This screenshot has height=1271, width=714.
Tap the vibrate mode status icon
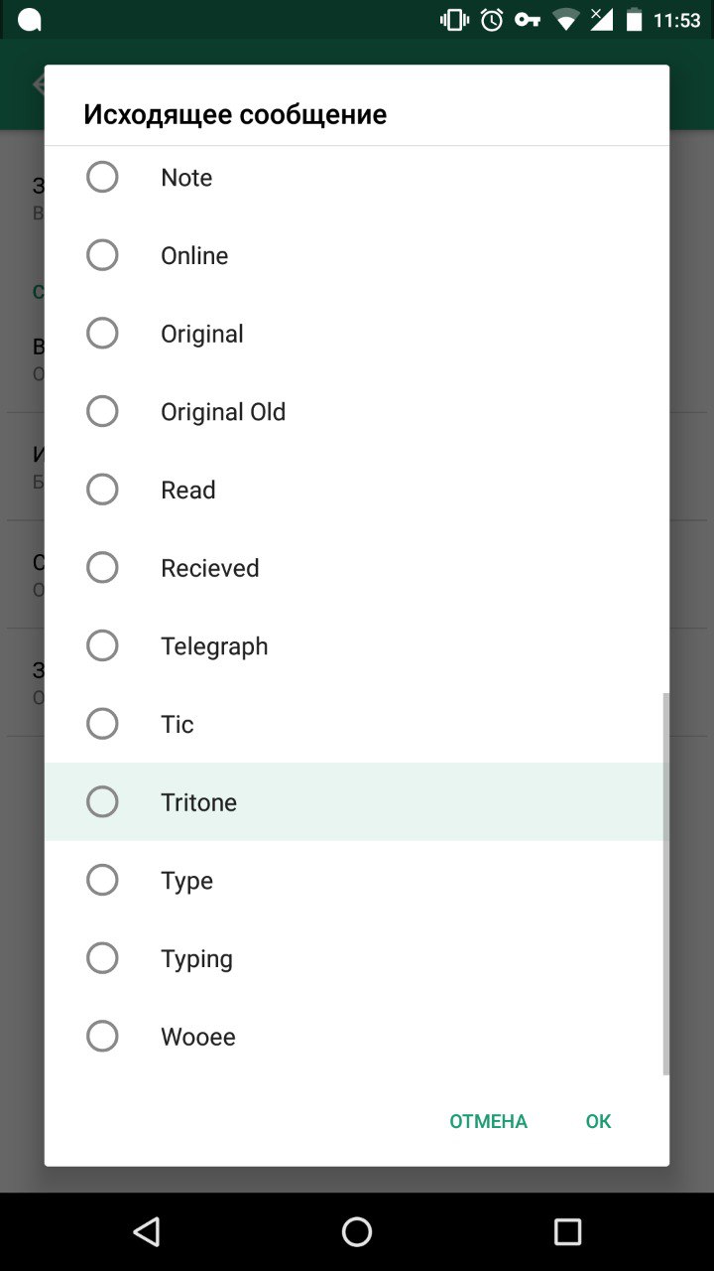coord(454,20)
